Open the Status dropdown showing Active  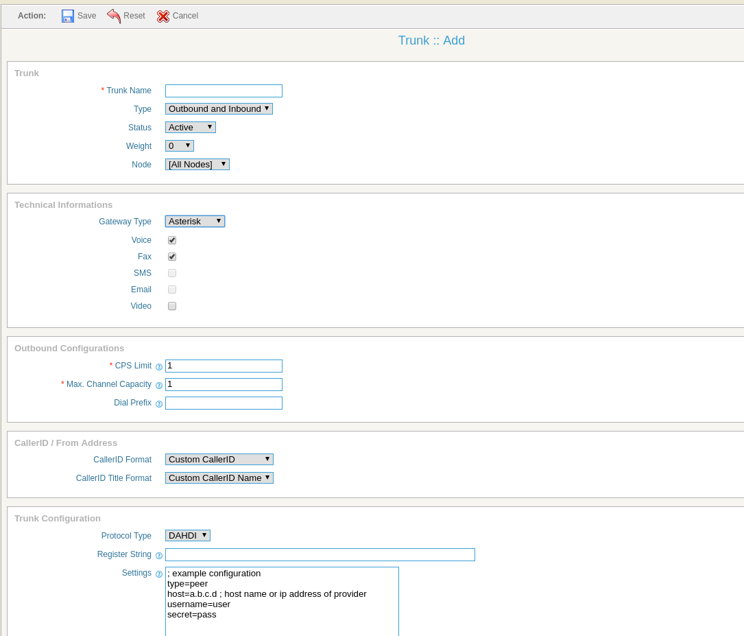point(190,127)
